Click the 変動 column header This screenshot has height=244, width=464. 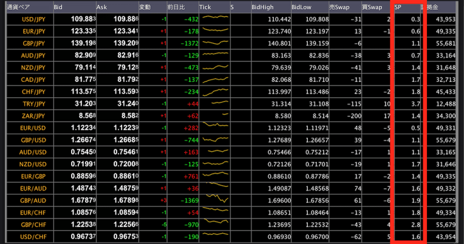pos(153,7)
